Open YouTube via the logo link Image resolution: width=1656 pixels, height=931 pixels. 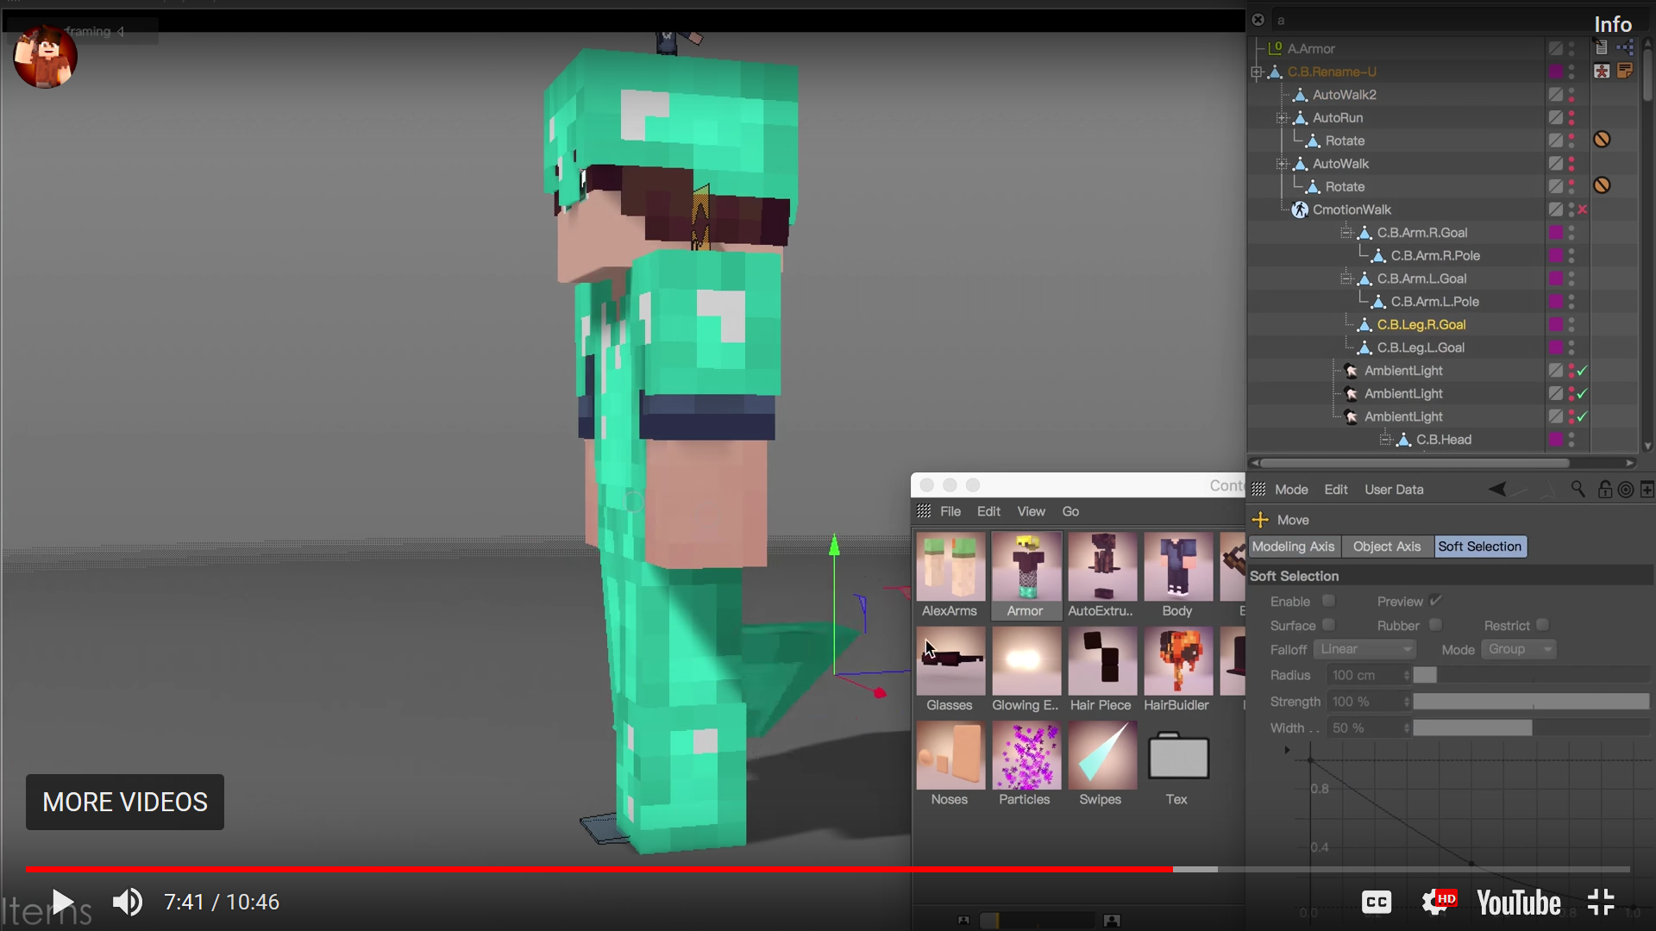[x=1519, y=903]
